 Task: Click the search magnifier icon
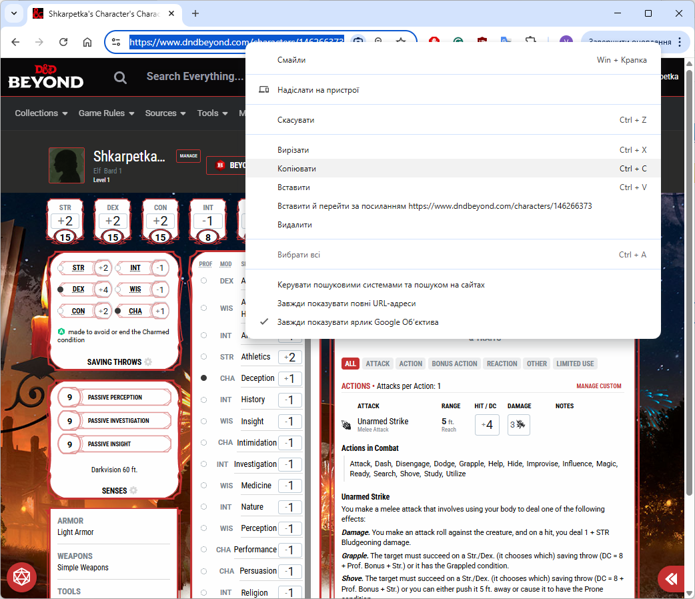point(120,77)
